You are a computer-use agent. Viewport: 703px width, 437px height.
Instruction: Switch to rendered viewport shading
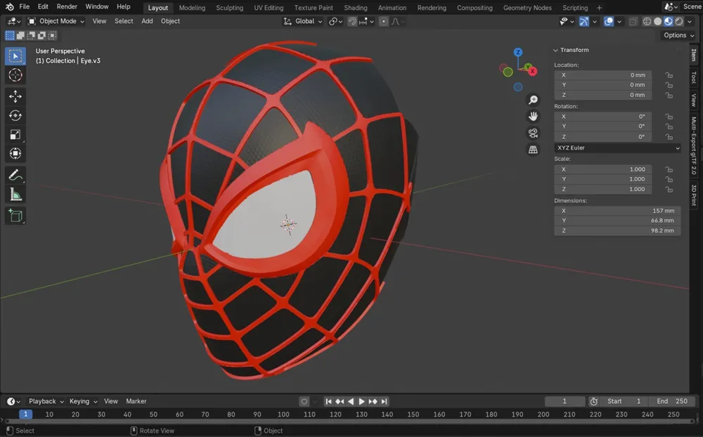click(x=679, y=22)
